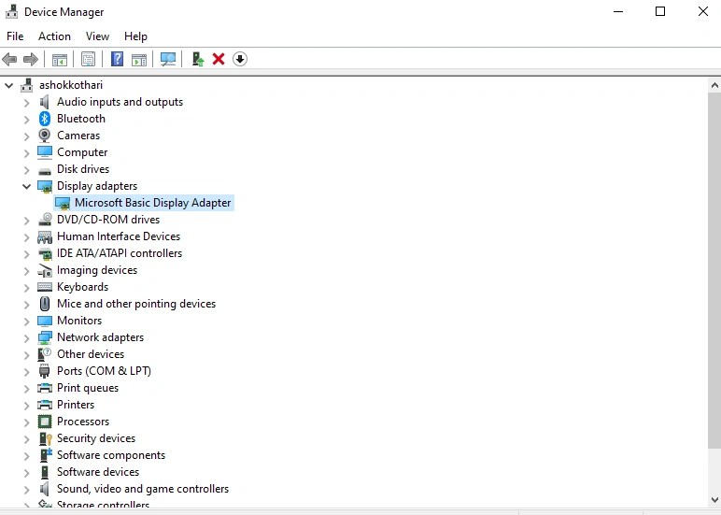Click the red X Uninstall device icon

(219, 59)
